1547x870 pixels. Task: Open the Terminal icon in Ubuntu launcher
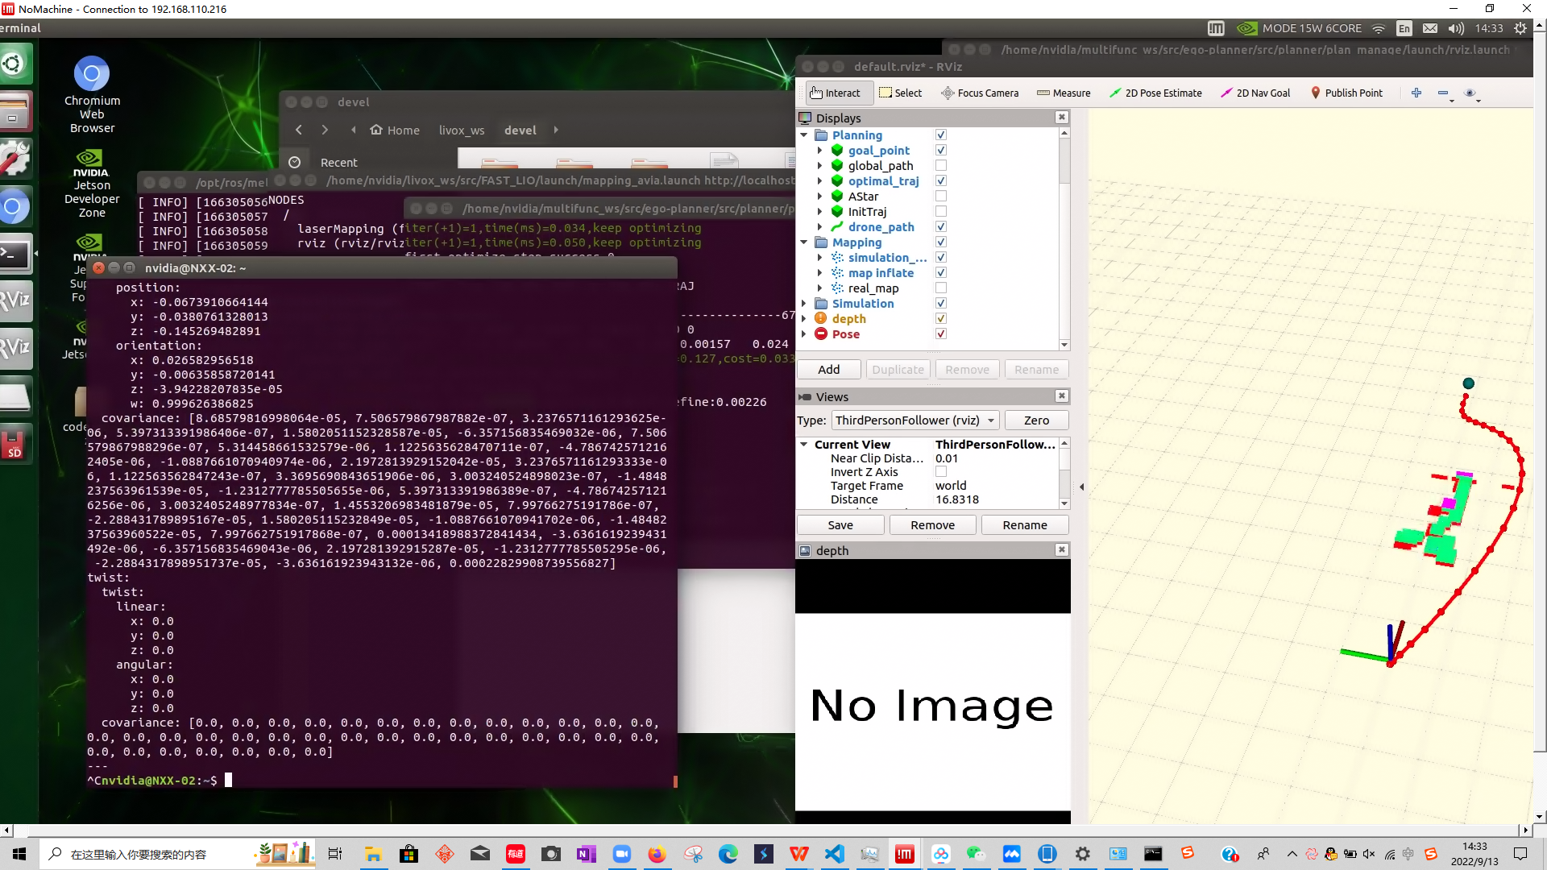pyautogui.click(x=16, y=254)
